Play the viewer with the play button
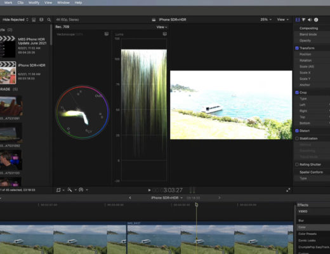330x254 pixels. point(149,190)
